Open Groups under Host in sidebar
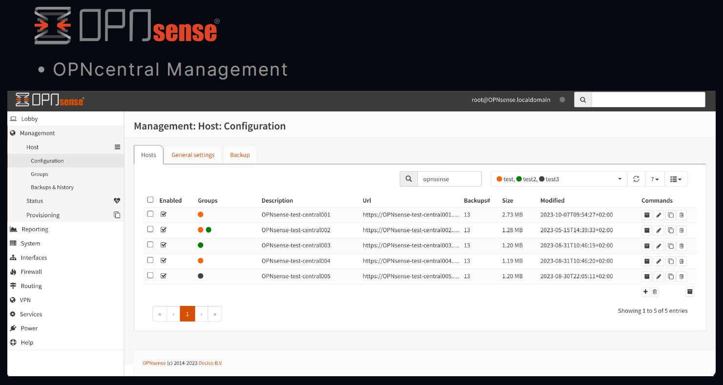The image size is (723, 385). tap(65, 174)
